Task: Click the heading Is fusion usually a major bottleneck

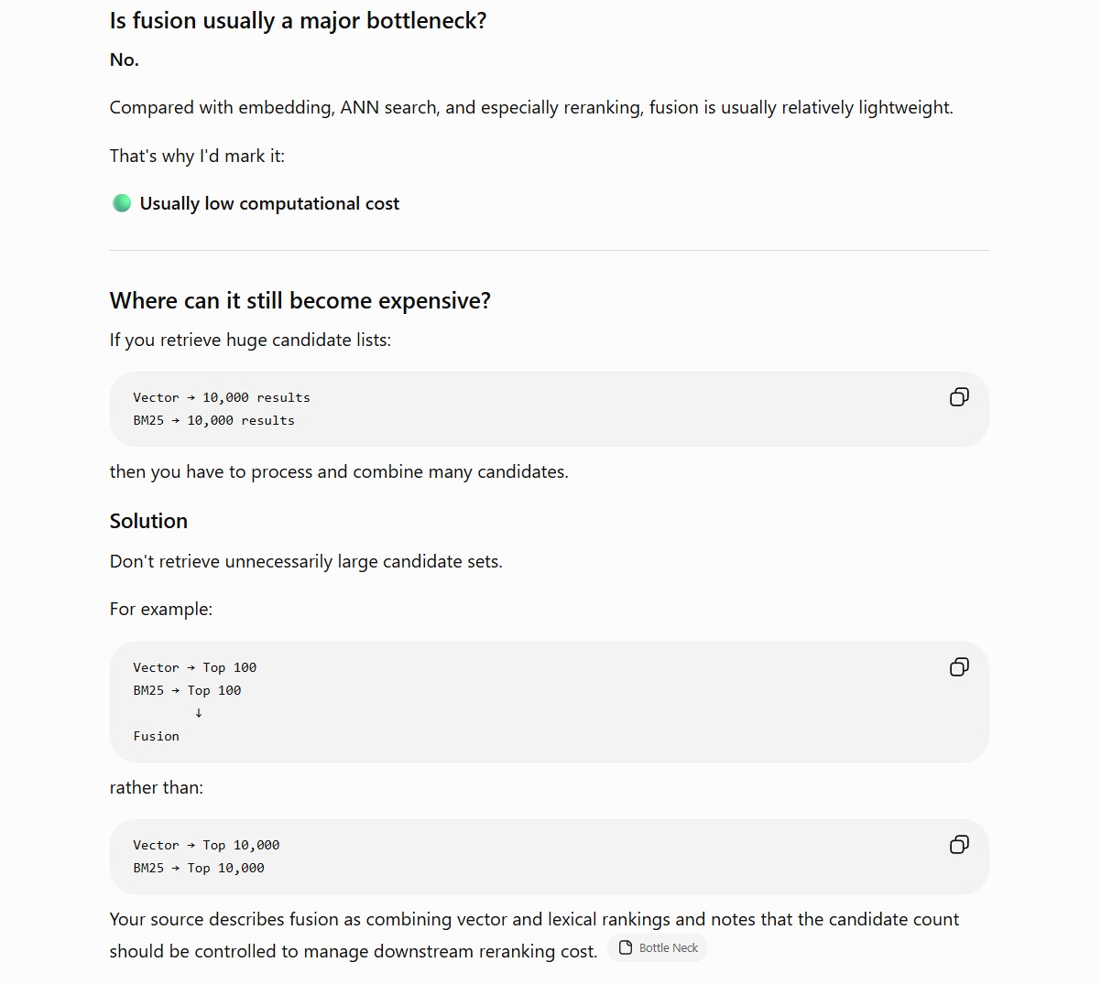Action: [x=298, y=21]
